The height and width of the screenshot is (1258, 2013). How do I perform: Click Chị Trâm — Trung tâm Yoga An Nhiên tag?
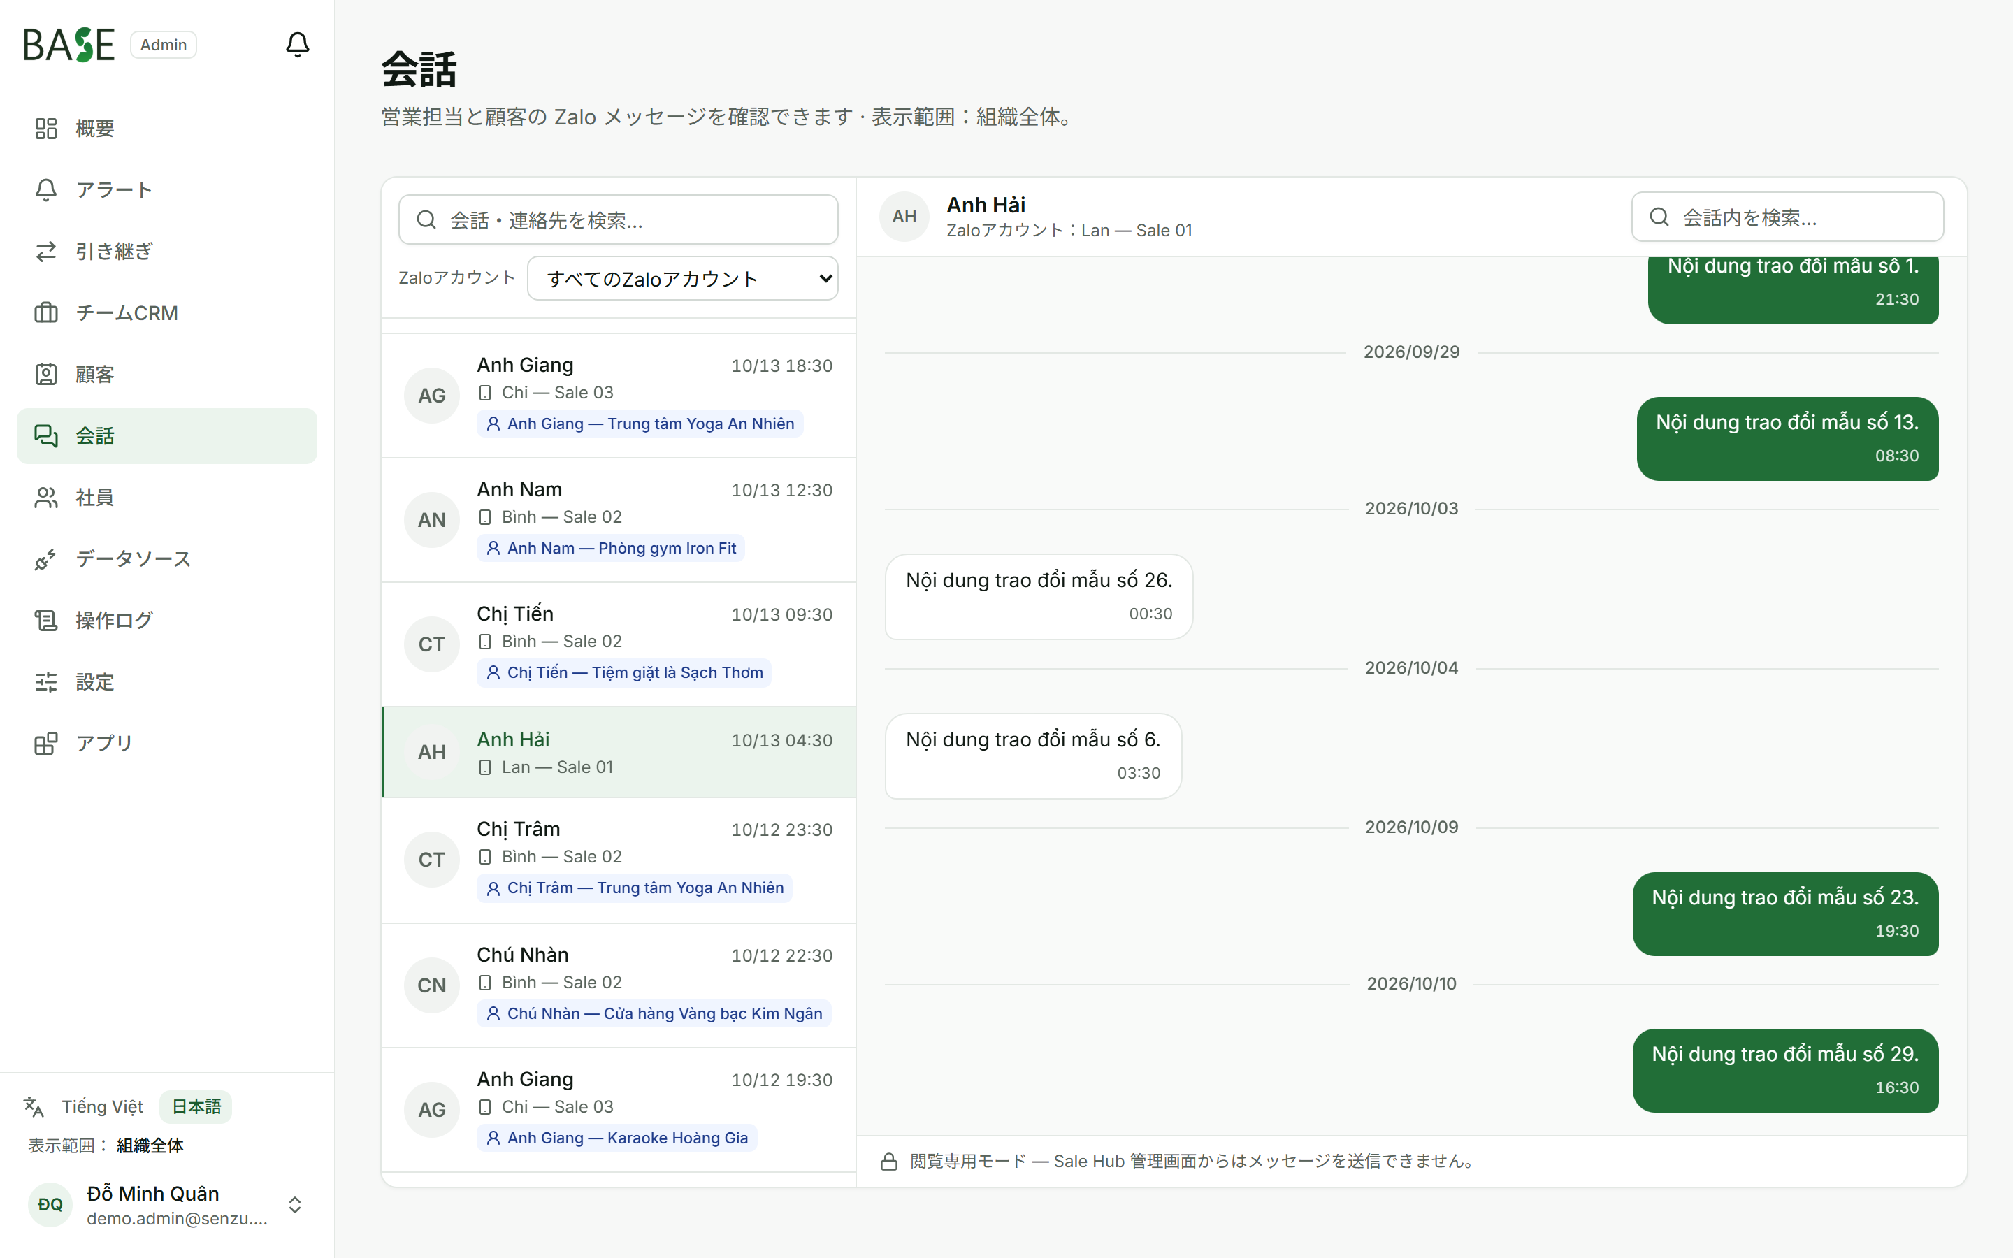click(x=635, y=888)
